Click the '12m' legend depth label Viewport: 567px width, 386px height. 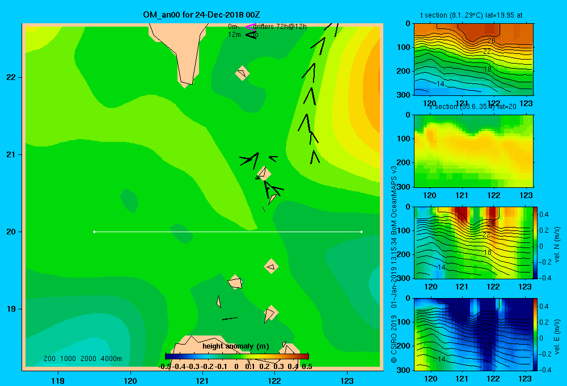pyautogui.click(x=234, y=35)
